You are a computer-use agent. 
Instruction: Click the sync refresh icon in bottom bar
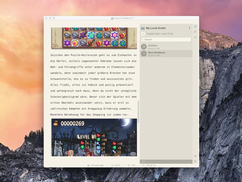[143, 162]
